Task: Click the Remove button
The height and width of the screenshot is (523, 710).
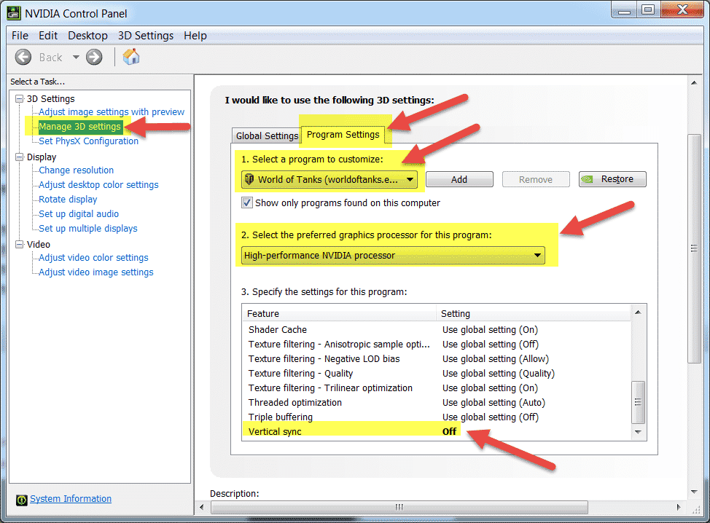Action: (x=536, y=179)
